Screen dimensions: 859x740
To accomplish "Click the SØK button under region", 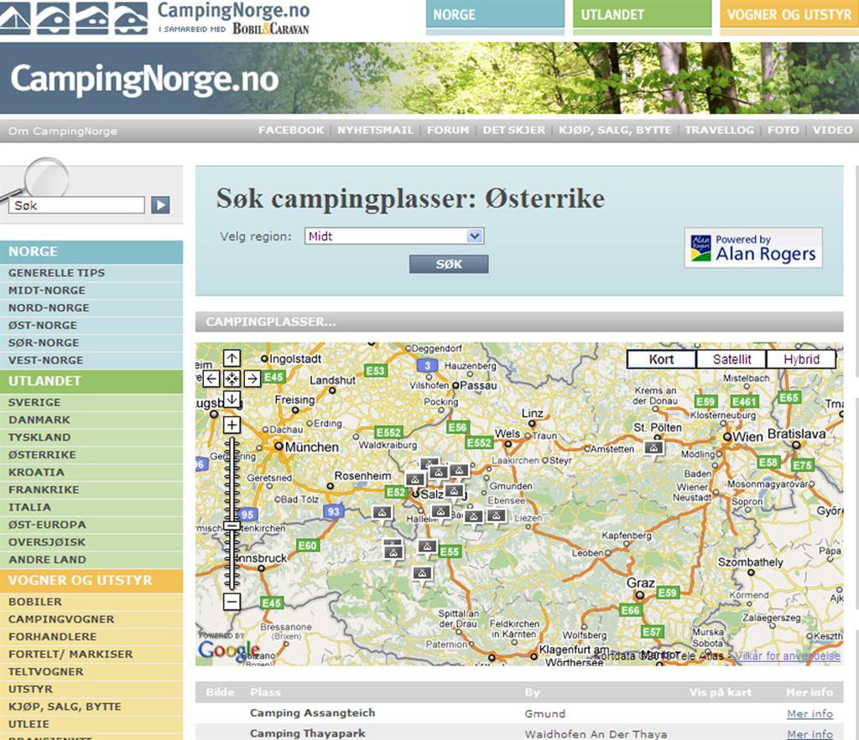I will (x=449, y=264).
